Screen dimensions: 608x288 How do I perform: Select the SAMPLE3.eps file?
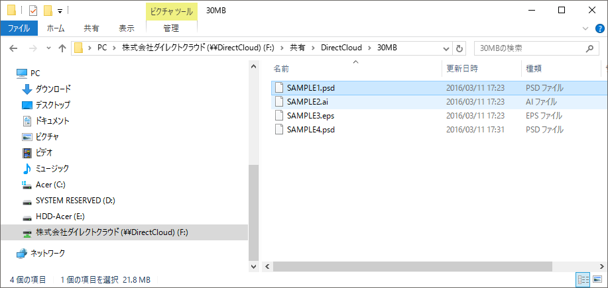(310, 116)
